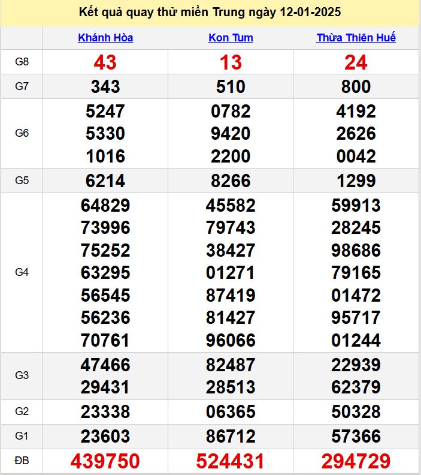Click Thừa Thiên Huế special prize 294729

click(356, 461)
